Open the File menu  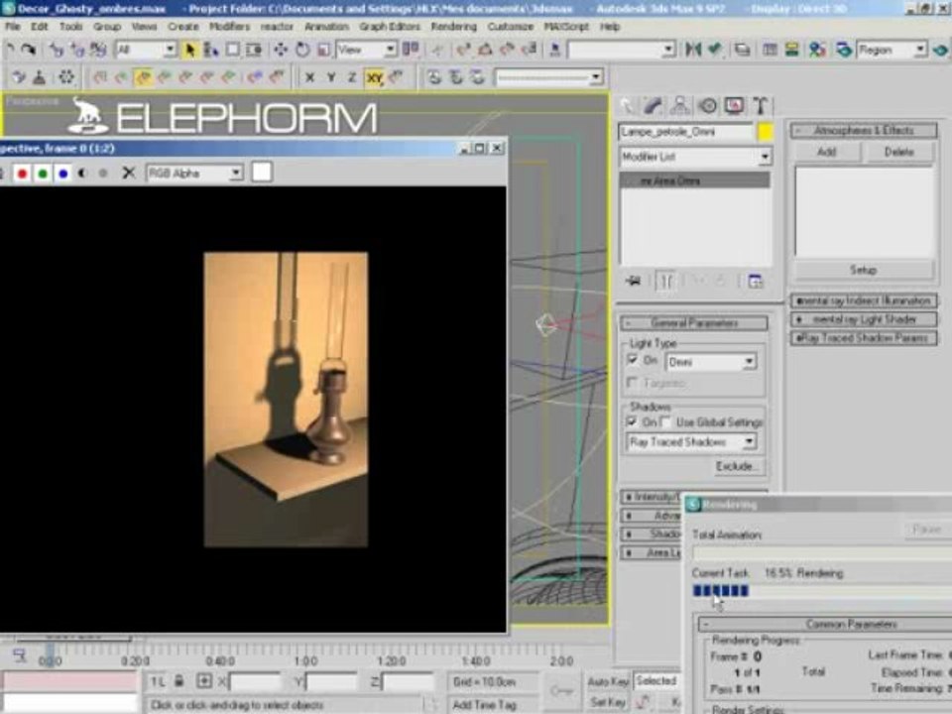(x=13, y=27)
